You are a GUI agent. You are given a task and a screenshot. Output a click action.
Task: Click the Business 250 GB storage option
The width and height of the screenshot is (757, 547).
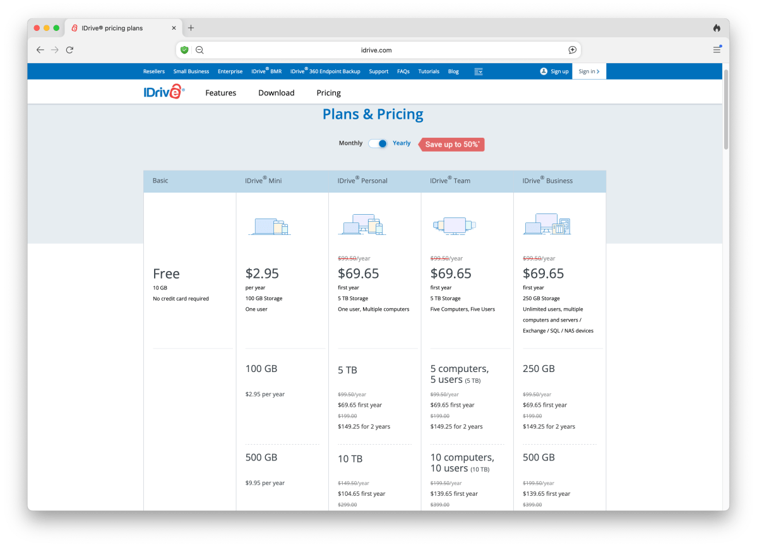click(x=539, y=369)
